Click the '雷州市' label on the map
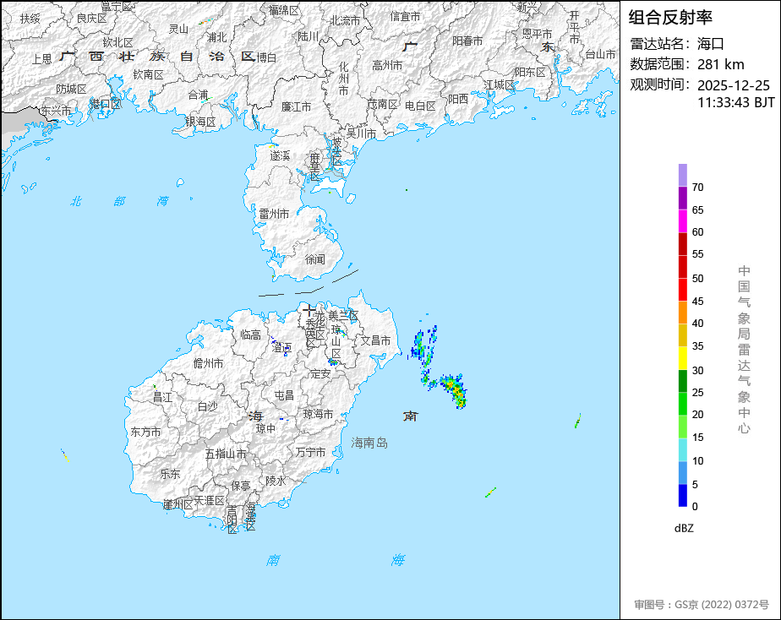The image size is (781, 620). click(274, 214)
